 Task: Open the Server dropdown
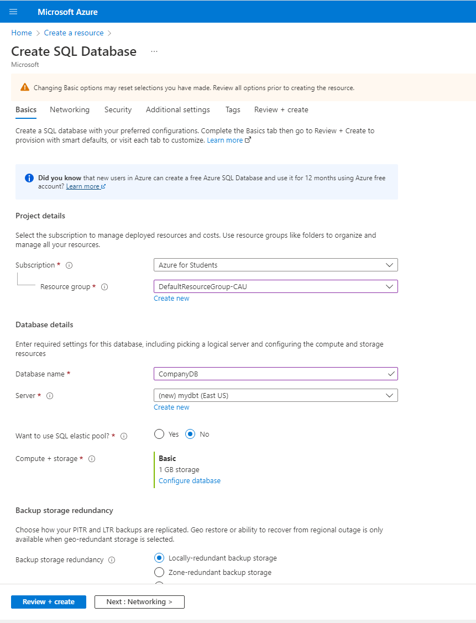pyautogui.click(x=276, y=395)
